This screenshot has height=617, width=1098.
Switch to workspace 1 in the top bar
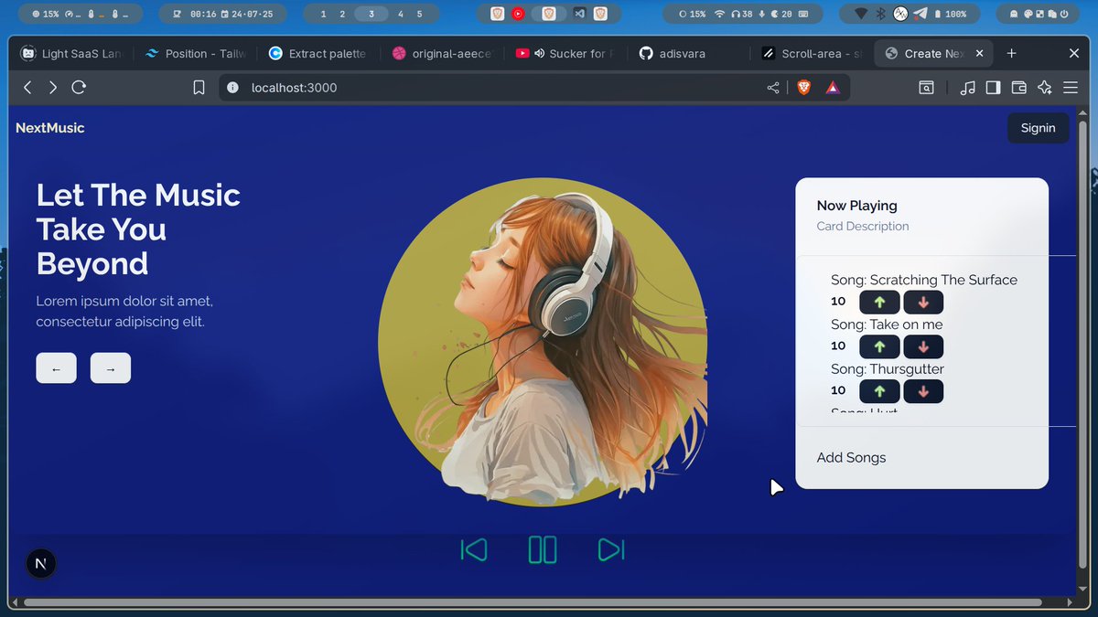[323, 15]
